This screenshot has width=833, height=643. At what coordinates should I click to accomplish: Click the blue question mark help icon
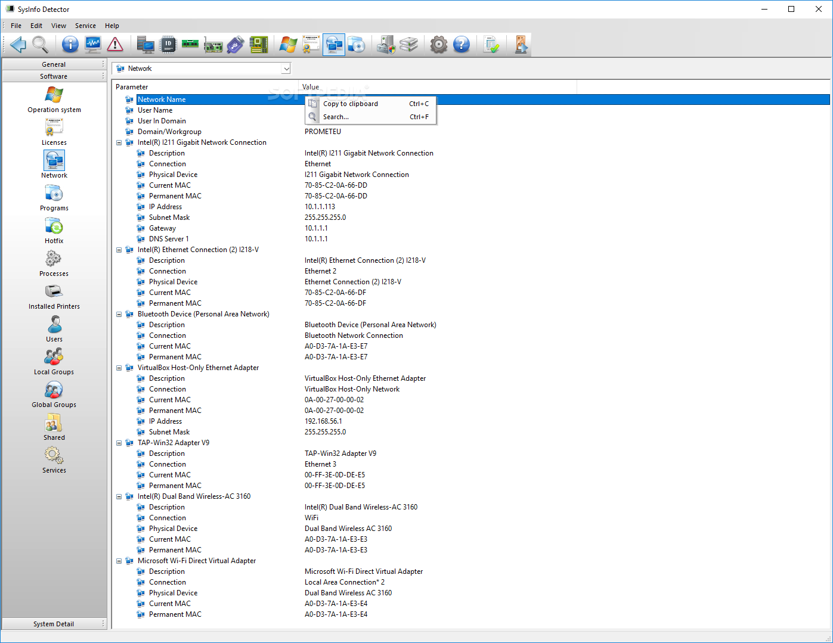coord(462,45)
